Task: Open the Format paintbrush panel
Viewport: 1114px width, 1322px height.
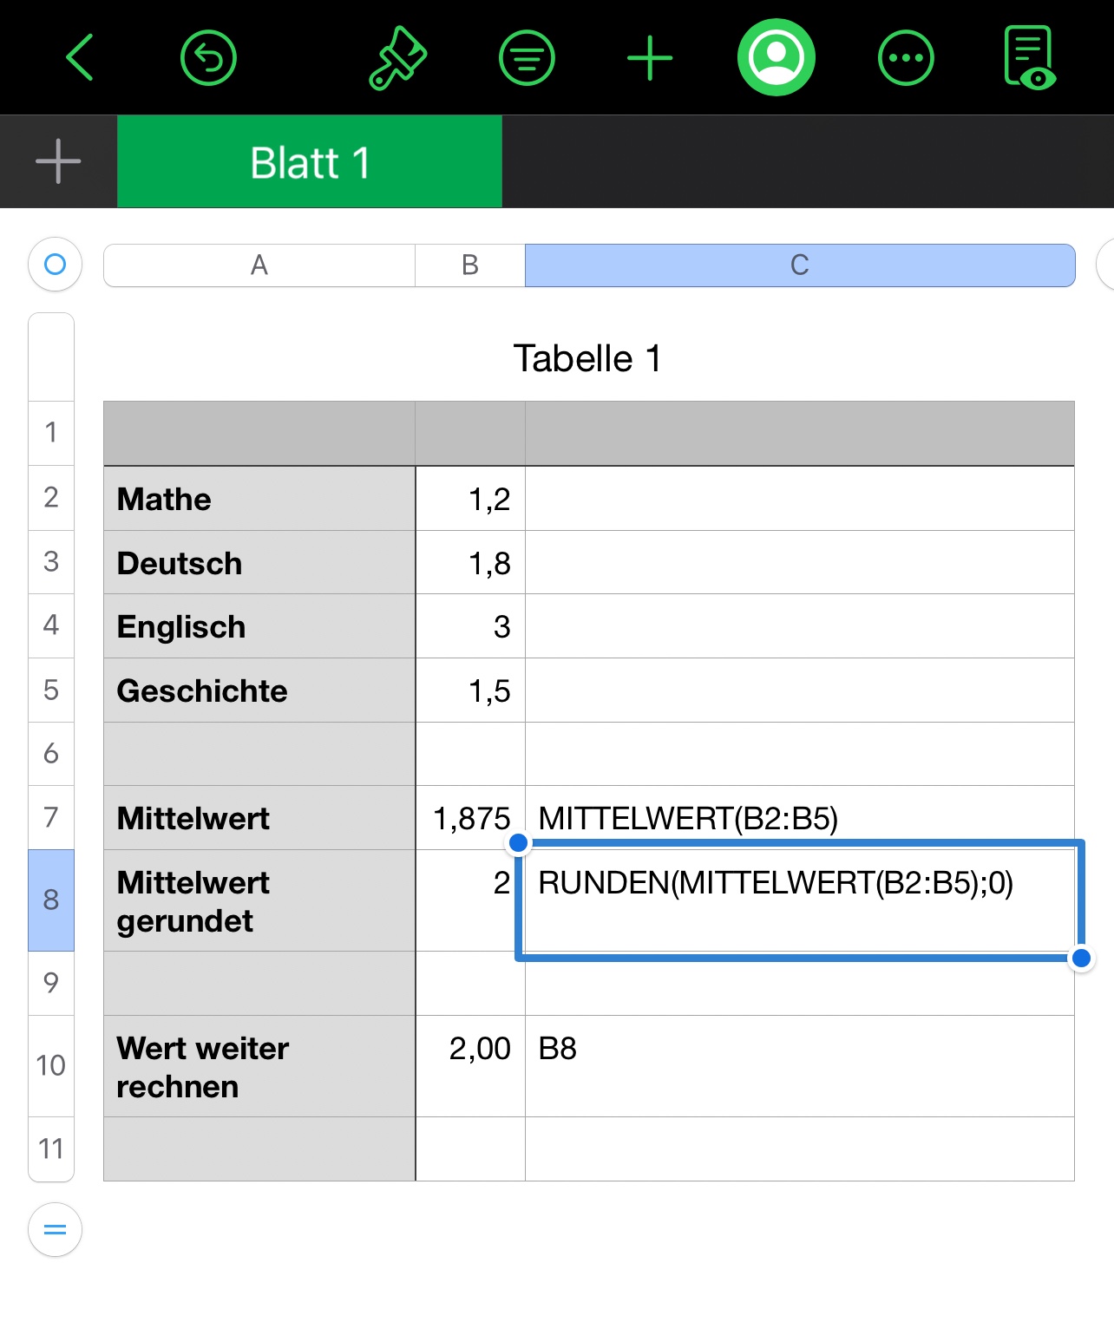Action: (398, 58)
